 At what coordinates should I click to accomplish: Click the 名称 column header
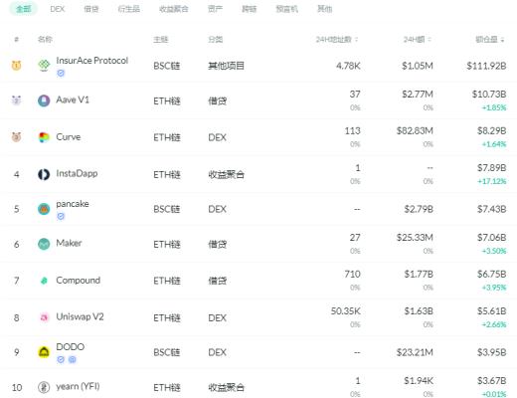45,40
